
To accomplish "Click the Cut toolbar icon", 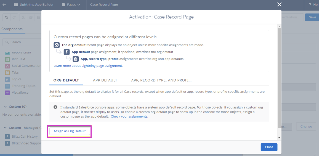I will pyautogui.click(x=23, y=17).
